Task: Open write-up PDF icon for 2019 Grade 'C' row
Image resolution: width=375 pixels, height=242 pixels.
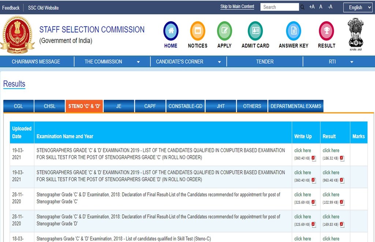Action: (314, 158)
